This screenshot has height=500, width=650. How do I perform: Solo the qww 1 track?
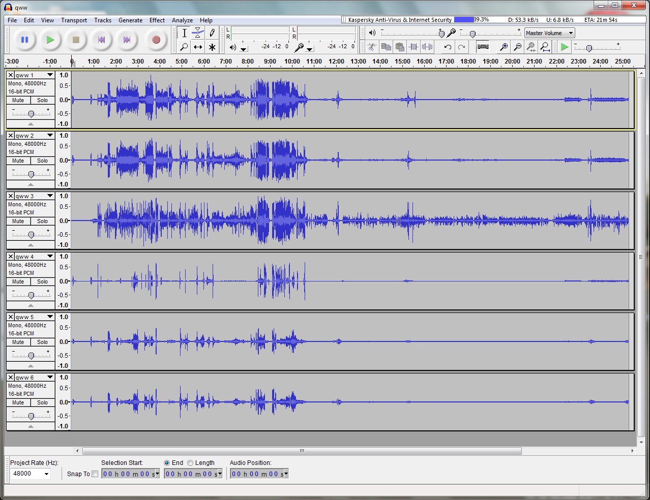pos(42,100)
